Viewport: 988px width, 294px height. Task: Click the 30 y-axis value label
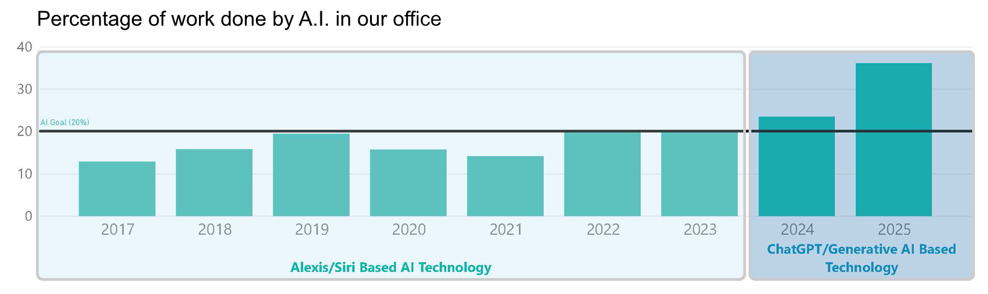(x=24, y=89)
